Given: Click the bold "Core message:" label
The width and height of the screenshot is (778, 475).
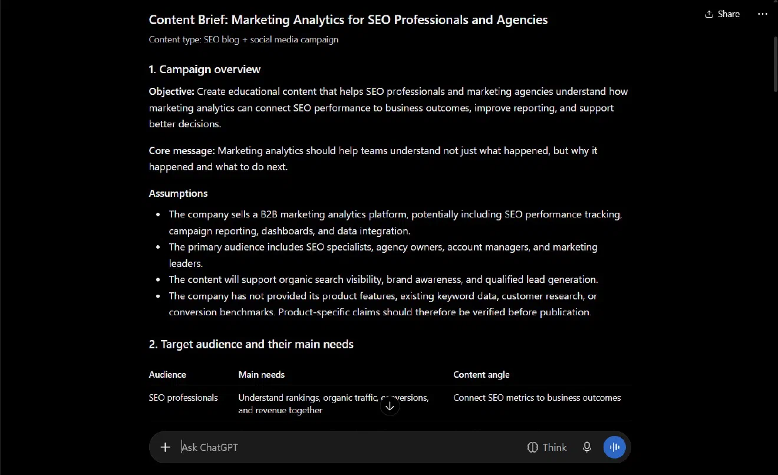Looking at the screenshot, I should (182, 150).
